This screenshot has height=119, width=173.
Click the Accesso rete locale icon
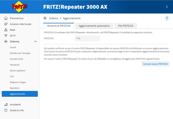(x=6, y=24)
